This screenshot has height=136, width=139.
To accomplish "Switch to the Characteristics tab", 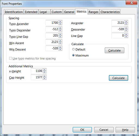I will (110, 12).
